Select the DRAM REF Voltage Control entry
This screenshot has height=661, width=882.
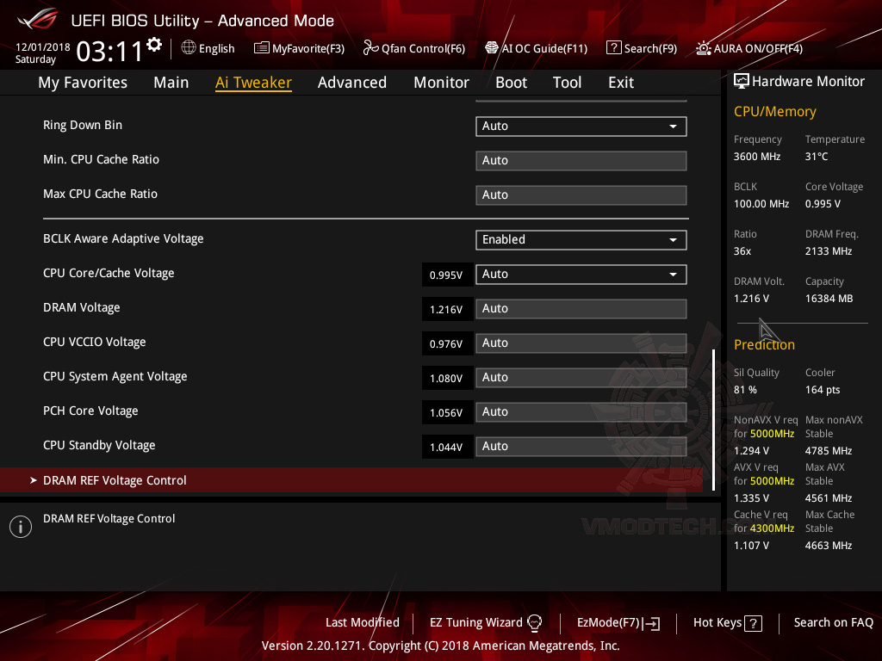115,480
